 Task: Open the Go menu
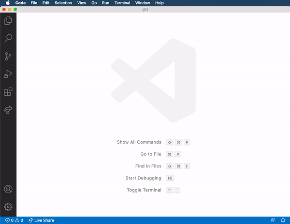click(x=94, y=3)
